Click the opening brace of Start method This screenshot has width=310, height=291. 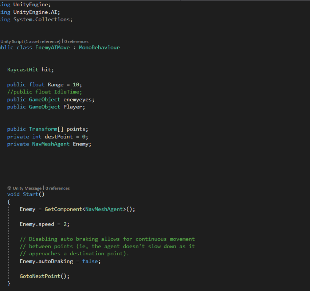[x=9, y=202]
